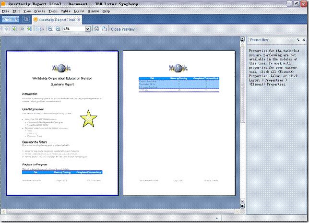Click Close Preview button
Viewport: 309px width, 223px height.
click(x=123, y=29)
